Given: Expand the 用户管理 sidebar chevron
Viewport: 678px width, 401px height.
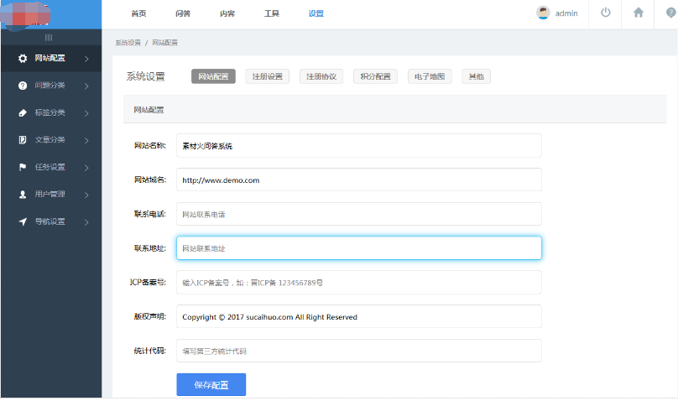Looking at the screenshot, I should pos(86,195).
